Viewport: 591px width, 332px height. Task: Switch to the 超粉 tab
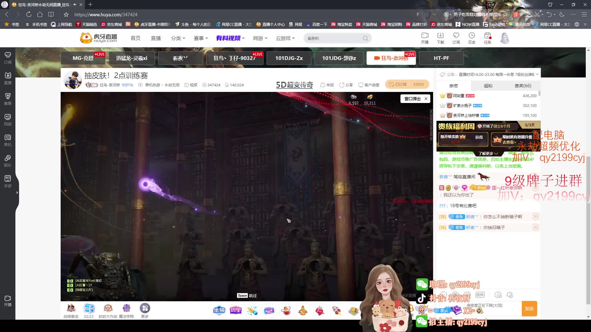pyautogui.click(x=488, y=86)
